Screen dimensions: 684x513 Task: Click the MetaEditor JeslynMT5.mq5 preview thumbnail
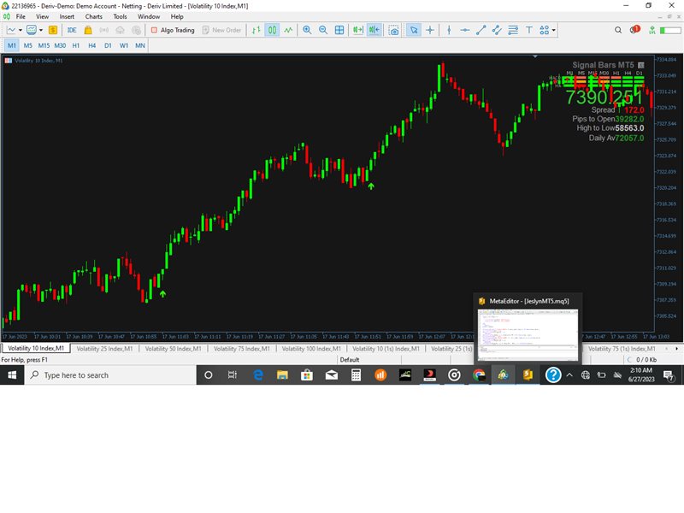tap(528, 334)
